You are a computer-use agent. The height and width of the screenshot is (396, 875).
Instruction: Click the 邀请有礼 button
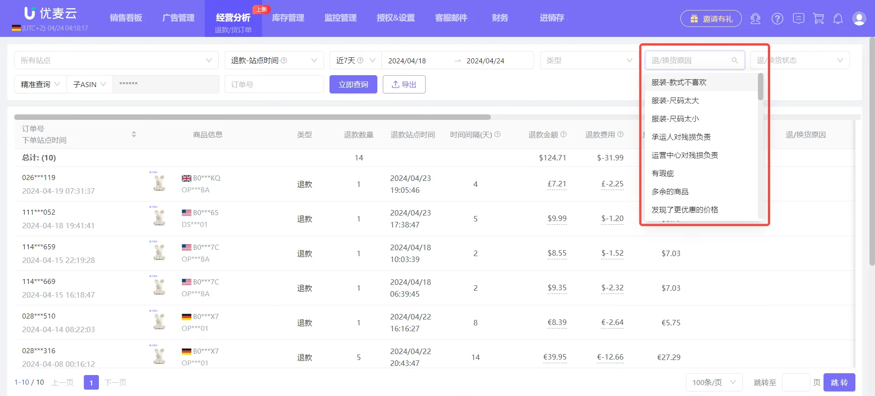pos(711,19)
